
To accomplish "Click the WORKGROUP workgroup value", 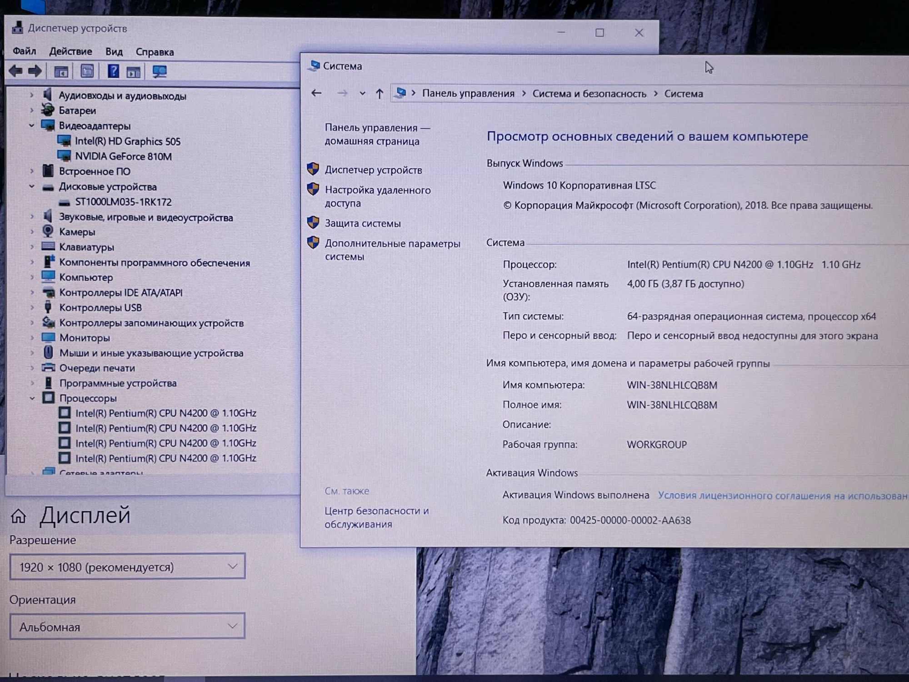I will pyautogui.click(x=657, y=445).
